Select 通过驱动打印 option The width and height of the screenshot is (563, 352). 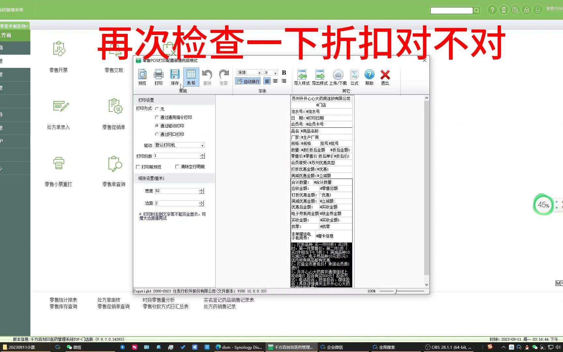(157, 126)
